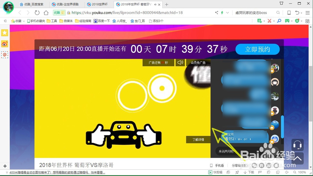Viewport: 313px width, 176px height.
Task: Go back to the previous page
Action: pos(20,13)
